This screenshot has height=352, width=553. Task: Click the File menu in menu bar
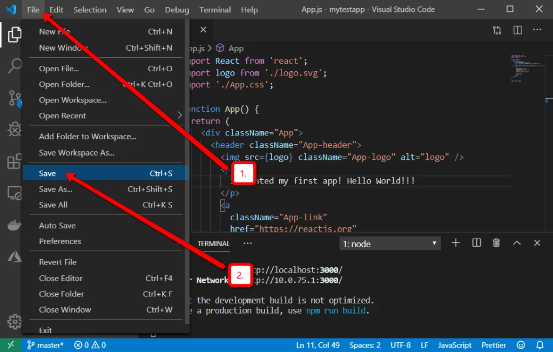tap(33, 10)
